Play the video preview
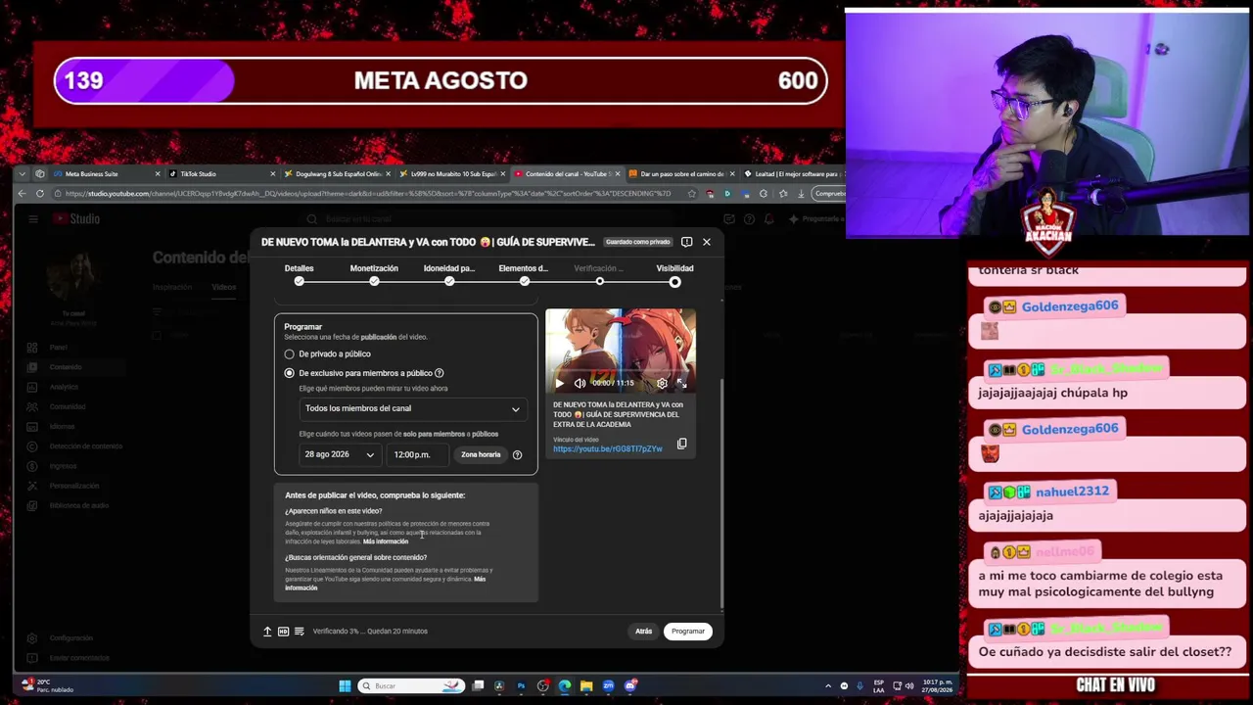 [560, 383]
